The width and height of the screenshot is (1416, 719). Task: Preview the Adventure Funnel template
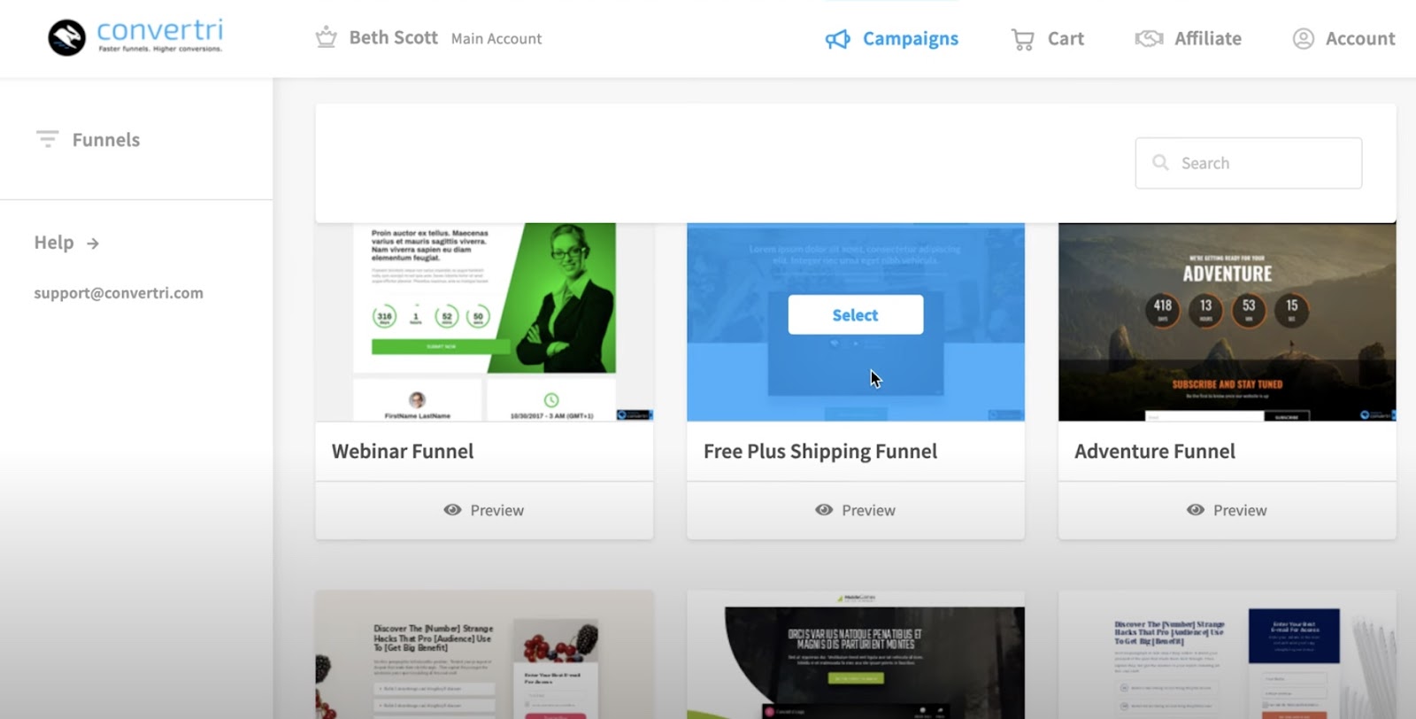(1227, 510)
